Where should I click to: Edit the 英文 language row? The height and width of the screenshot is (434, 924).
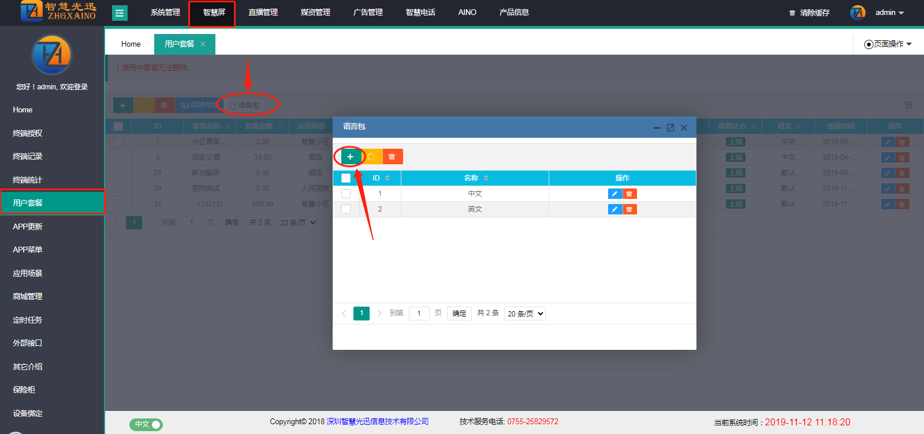point(614,209)
